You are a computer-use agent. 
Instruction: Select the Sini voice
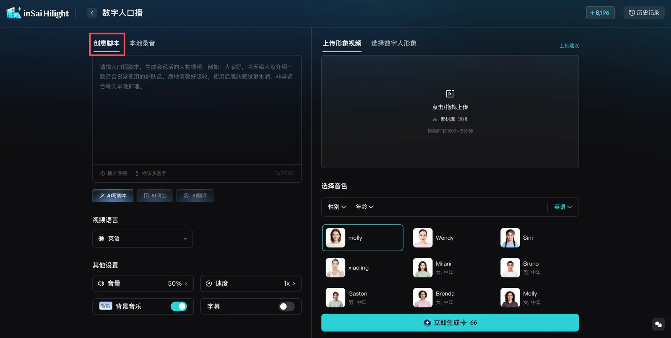pos(537,238)
